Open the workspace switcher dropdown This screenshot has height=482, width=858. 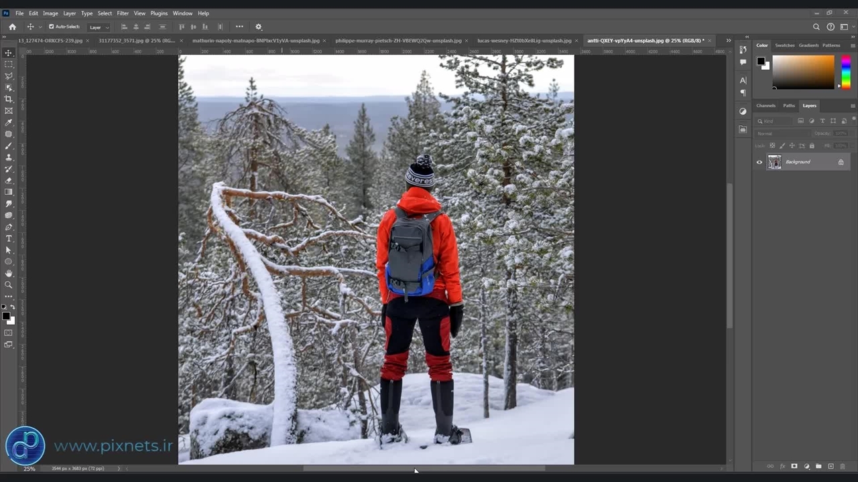(x=845, y=27)
